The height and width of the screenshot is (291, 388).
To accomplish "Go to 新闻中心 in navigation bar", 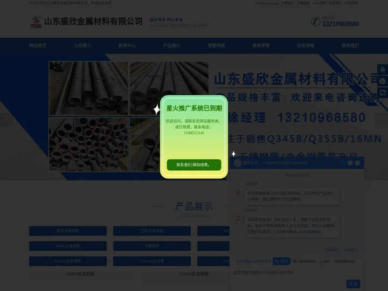I will (x=127, y=45).
